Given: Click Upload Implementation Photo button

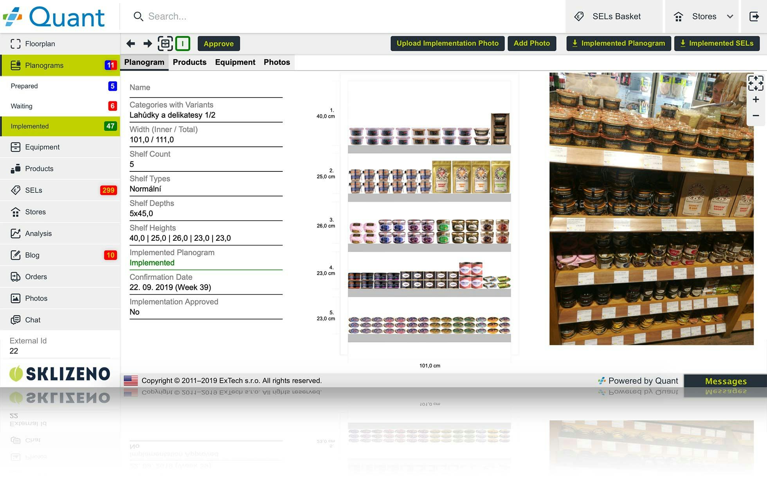Looking at the screenshot, I should 447,43.
